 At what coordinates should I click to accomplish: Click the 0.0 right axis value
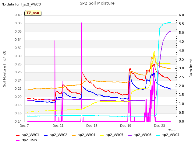[181, 121]
